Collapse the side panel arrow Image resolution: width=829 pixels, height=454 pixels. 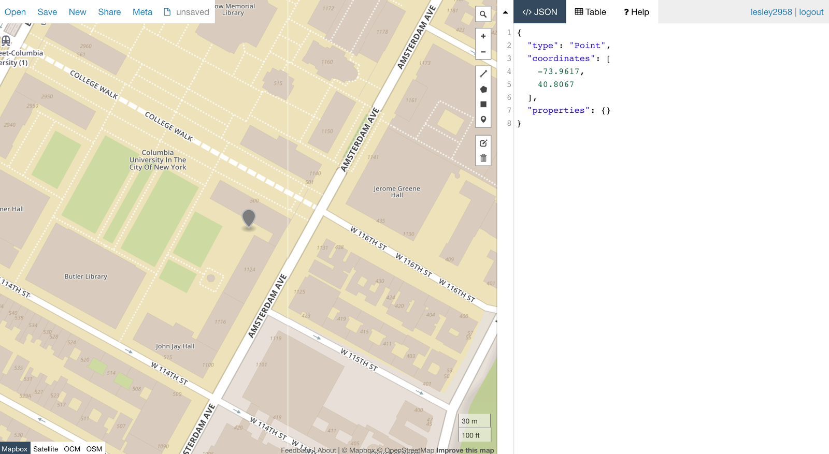click(505, 12)
